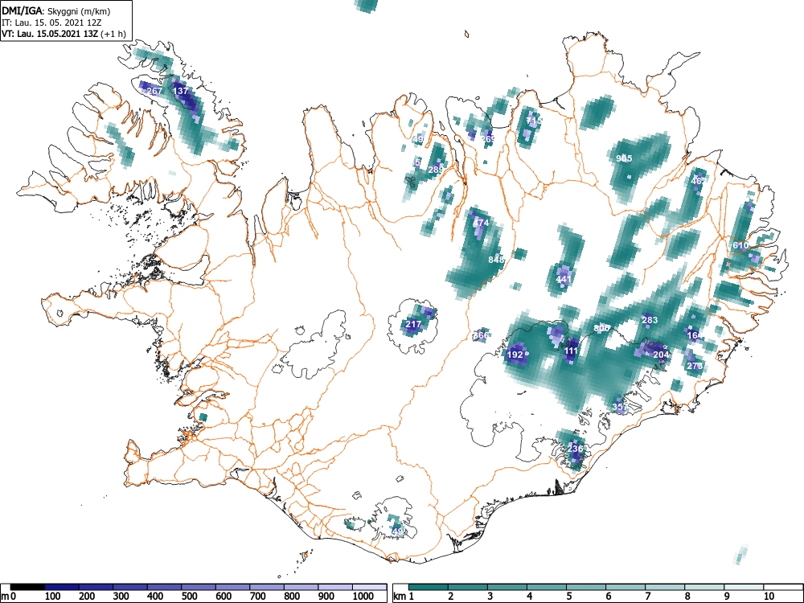Click the white 9–10 km legend swatch
Screen dimensions: 804x603
tap(744, 587)
